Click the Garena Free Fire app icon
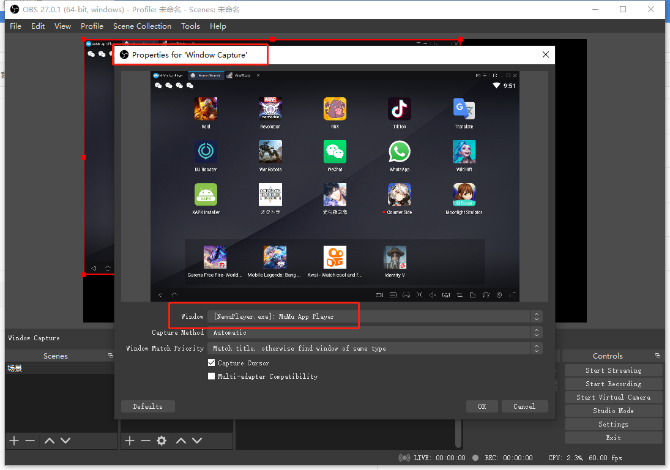Viewport: 670px width, 470px height. tap(215, 257)
